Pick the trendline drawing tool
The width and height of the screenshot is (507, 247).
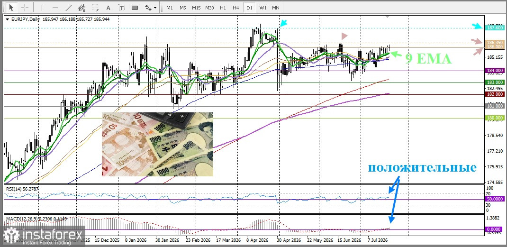coord(69,7)
